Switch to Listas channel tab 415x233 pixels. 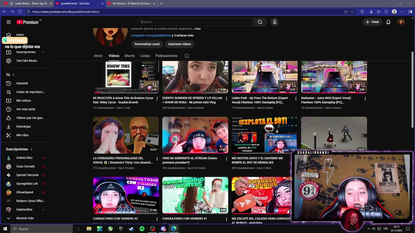pyautogui.click(x=145, y=56)
